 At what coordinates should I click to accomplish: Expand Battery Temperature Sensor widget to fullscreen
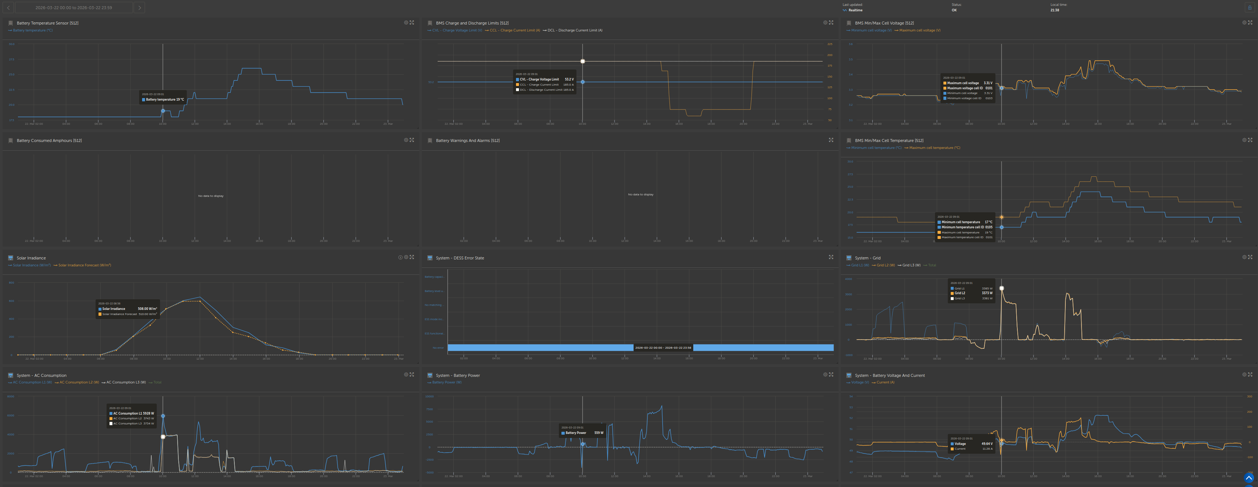(x=412, y=22)
